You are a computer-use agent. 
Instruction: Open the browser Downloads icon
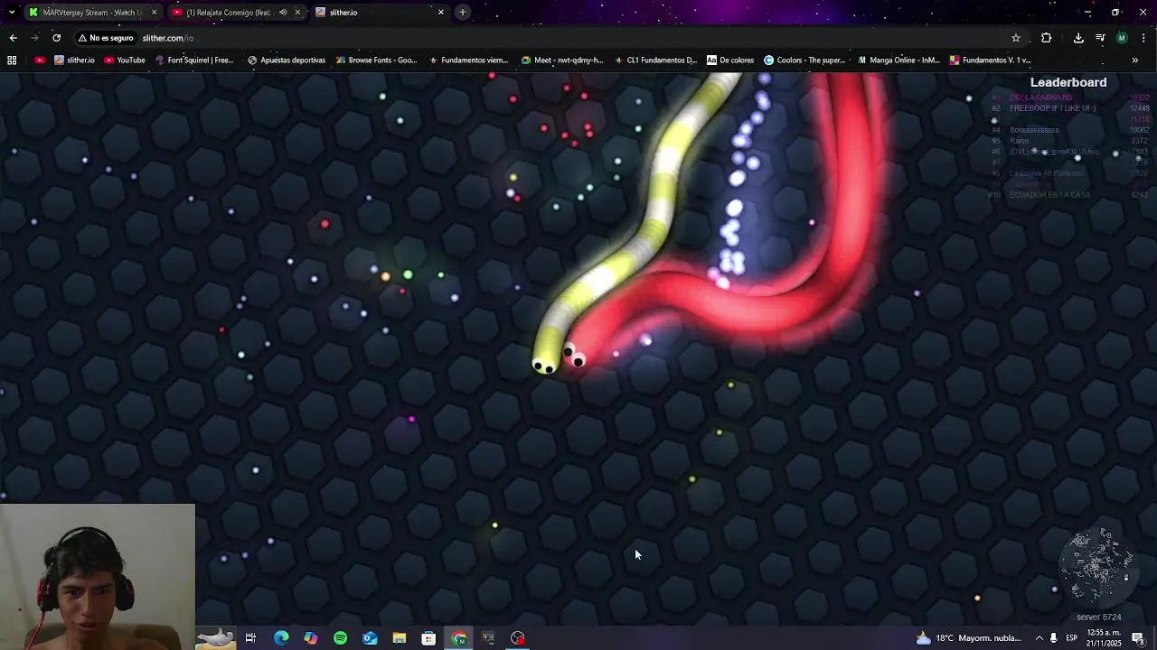tap(1078, 38)
